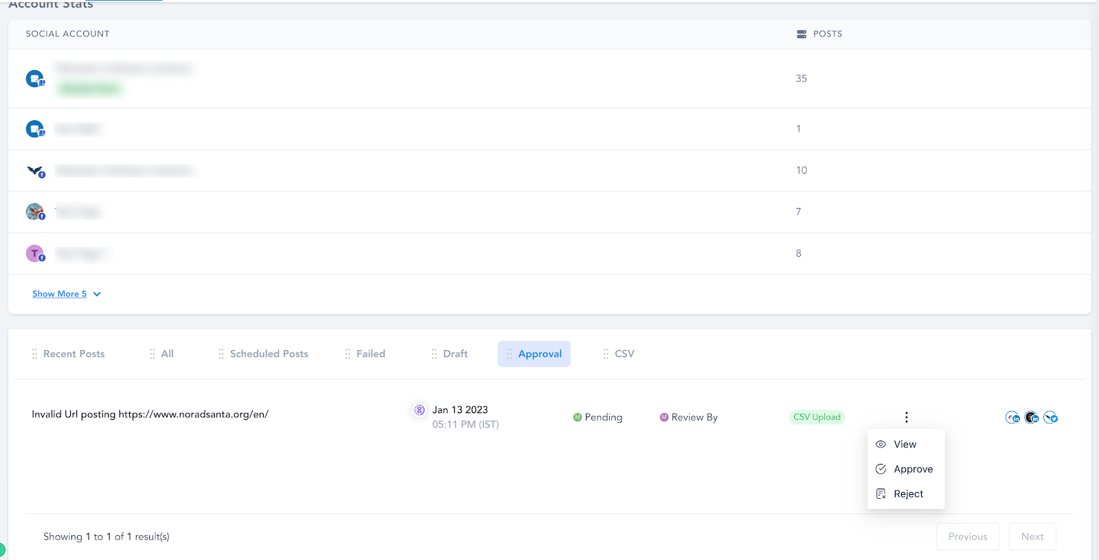Click the Twitter account avatar on post row

[x=1050, y=417]
